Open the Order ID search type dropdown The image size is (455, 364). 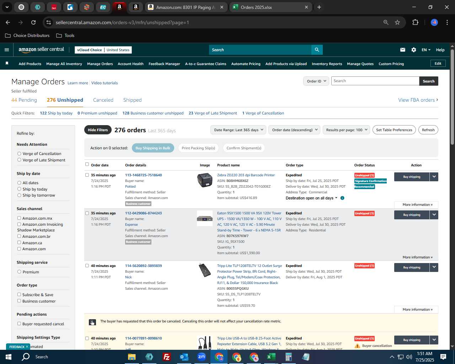click(x=316, y=81)
